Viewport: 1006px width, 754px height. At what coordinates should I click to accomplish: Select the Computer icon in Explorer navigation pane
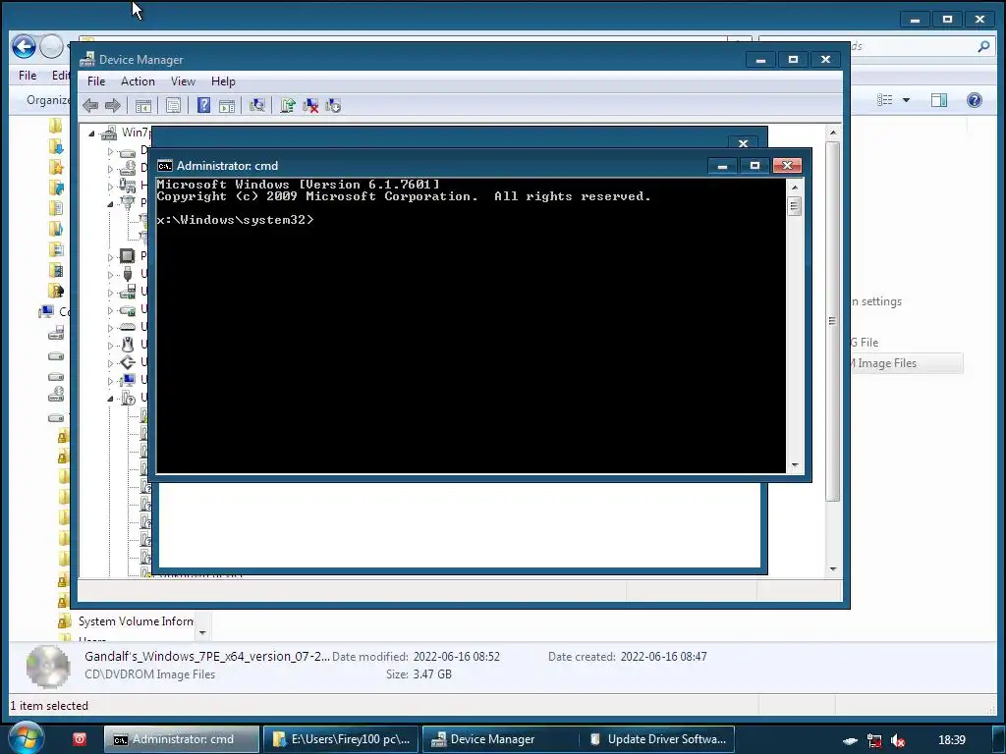pos(46,312)
